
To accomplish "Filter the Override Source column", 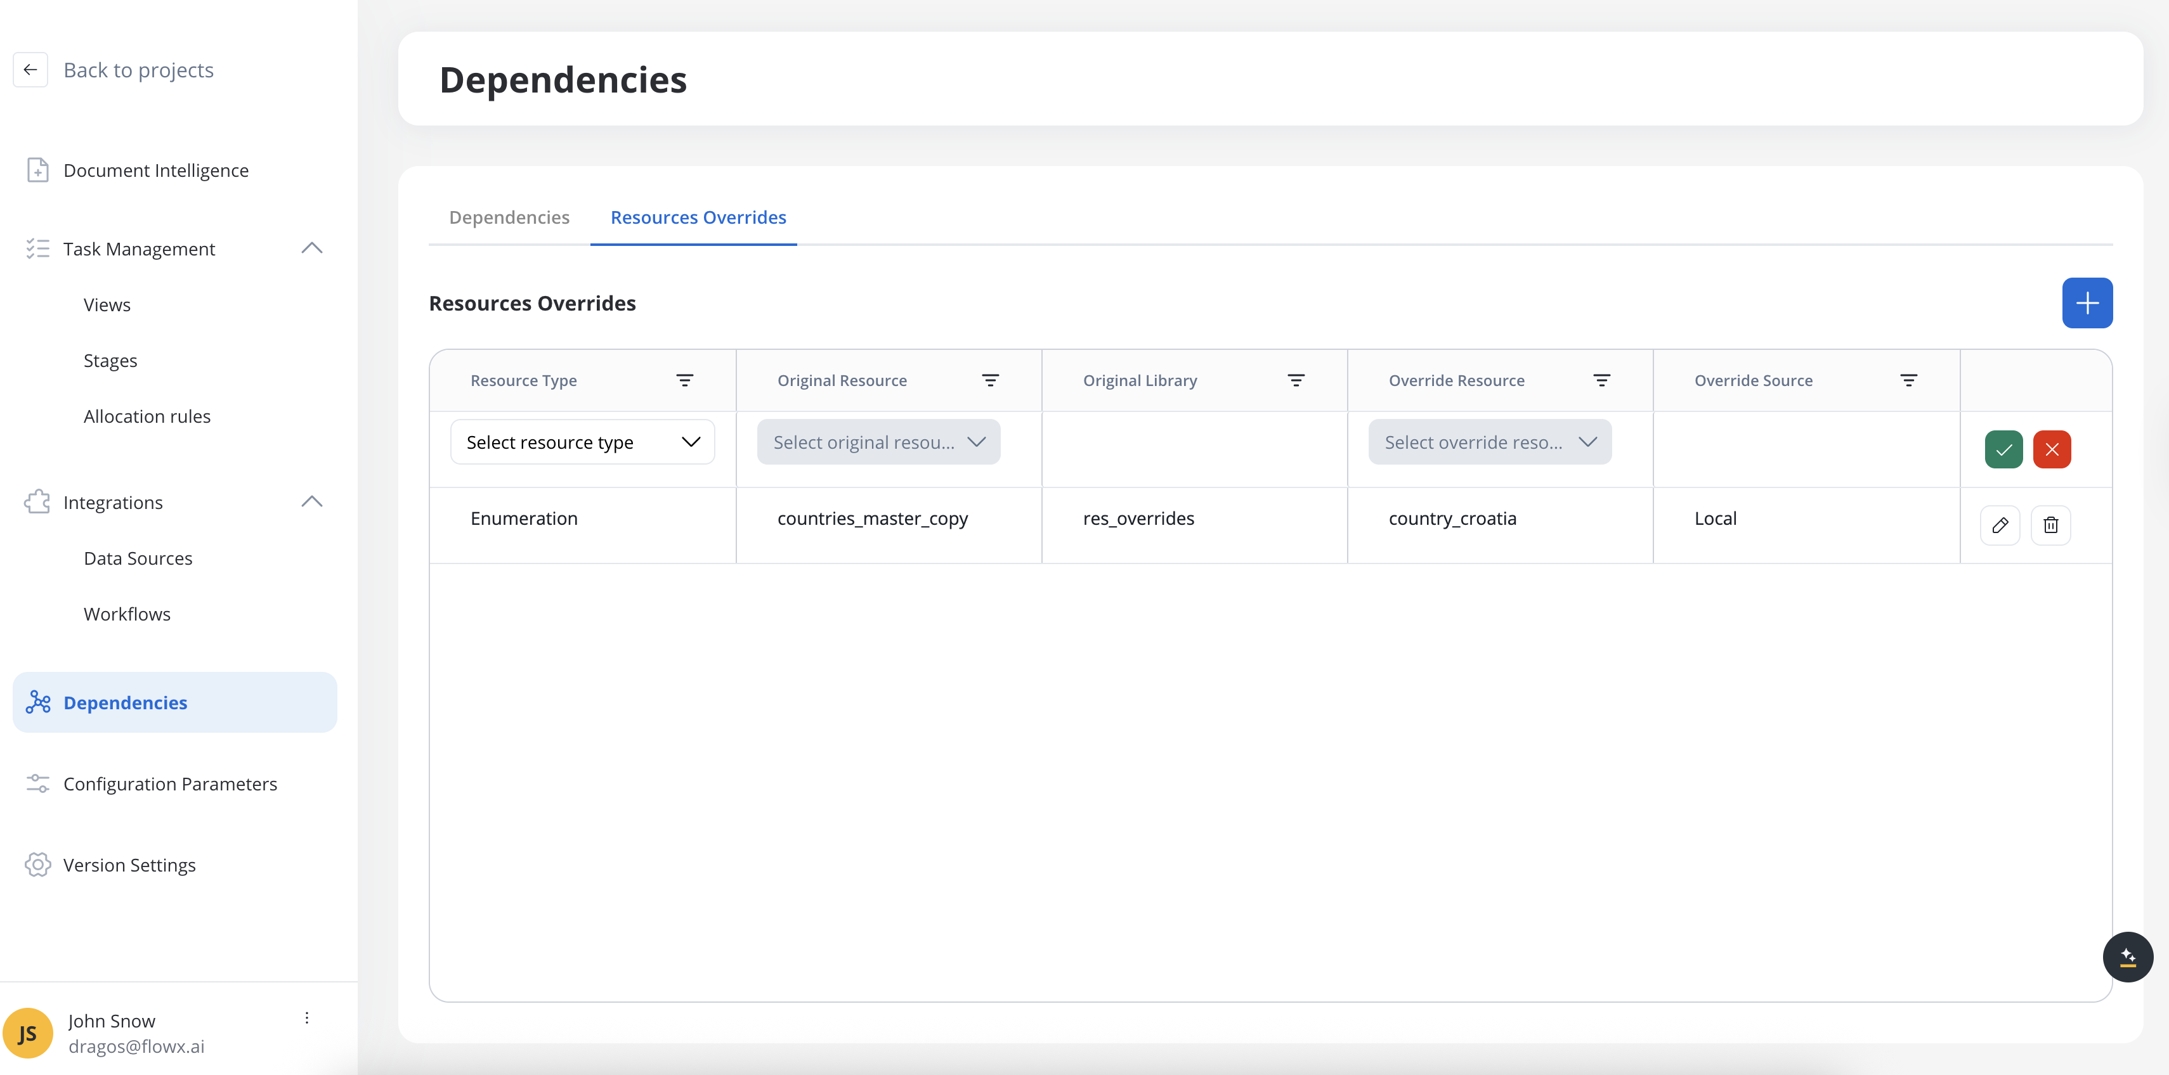I will [1908, 380].
